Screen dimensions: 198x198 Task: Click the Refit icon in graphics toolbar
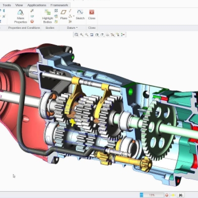click(x=76, y=35)
